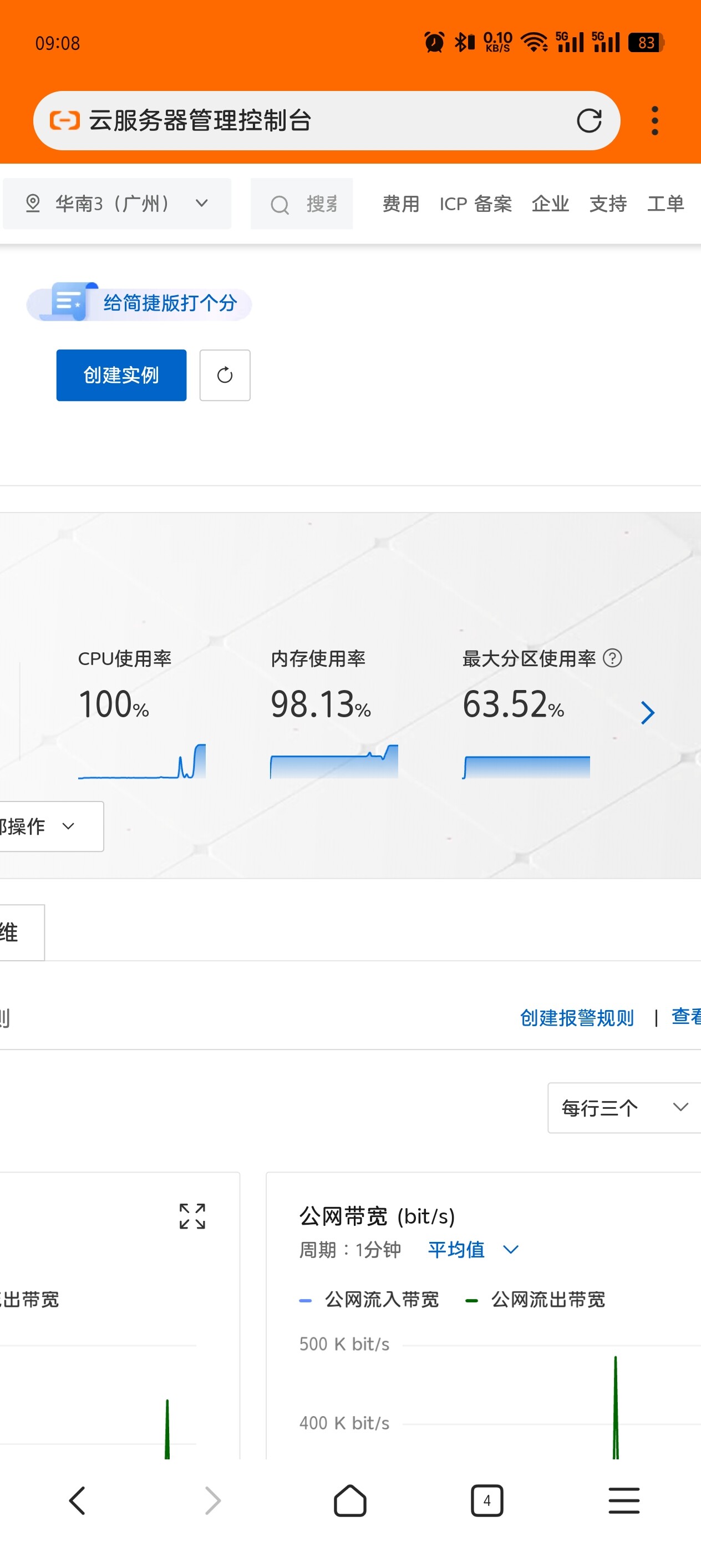Select the partially visible 维 tab
The image size is (701, 1542).
[x=22, y=932]
